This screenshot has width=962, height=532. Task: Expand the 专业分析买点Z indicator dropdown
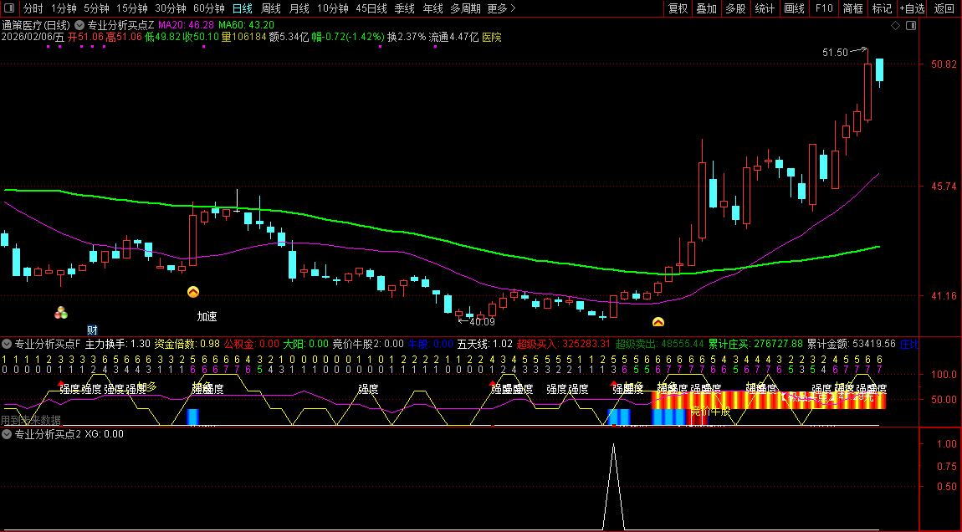coord(80,25)
